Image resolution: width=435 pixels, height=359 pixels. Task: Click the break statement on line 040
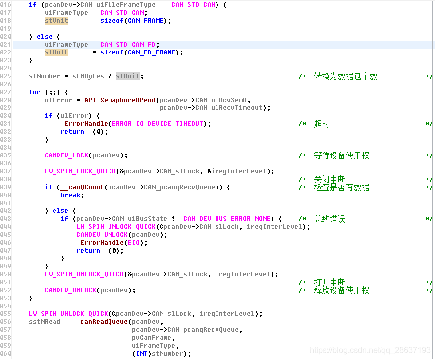(70, 195)
